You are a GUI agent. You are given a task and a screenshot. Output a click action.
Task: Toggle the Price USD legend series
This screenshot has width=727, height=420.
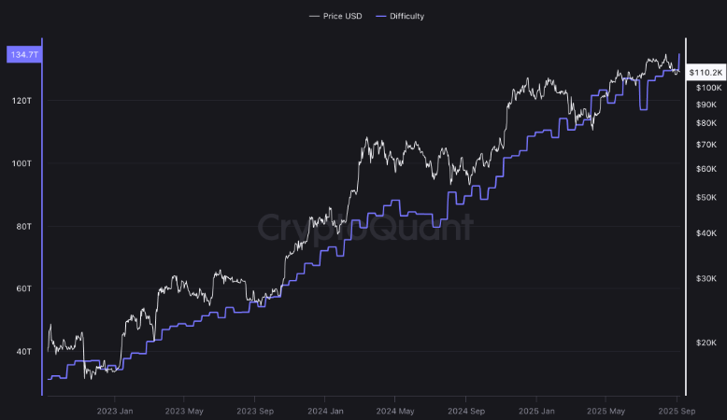tap(339, 16)
